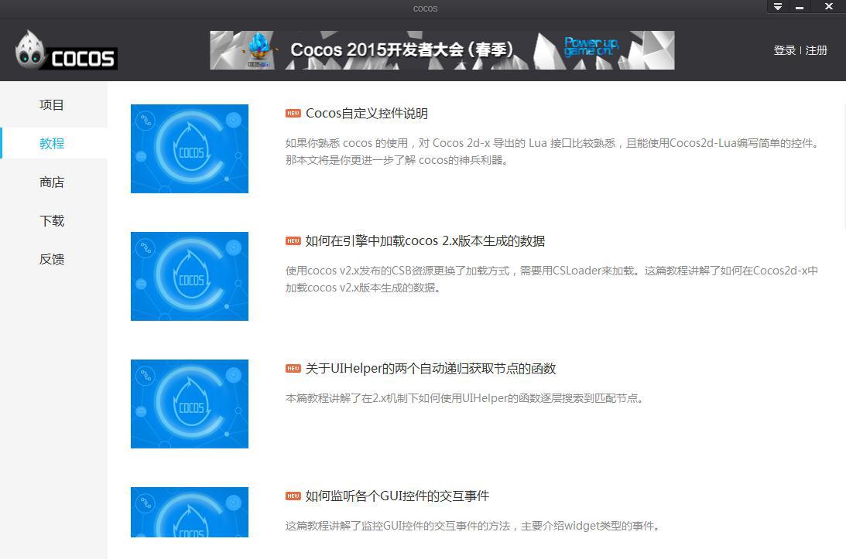Open article 关于UIHelper的两个自动递归获取节点的函数

coord(430,369)
